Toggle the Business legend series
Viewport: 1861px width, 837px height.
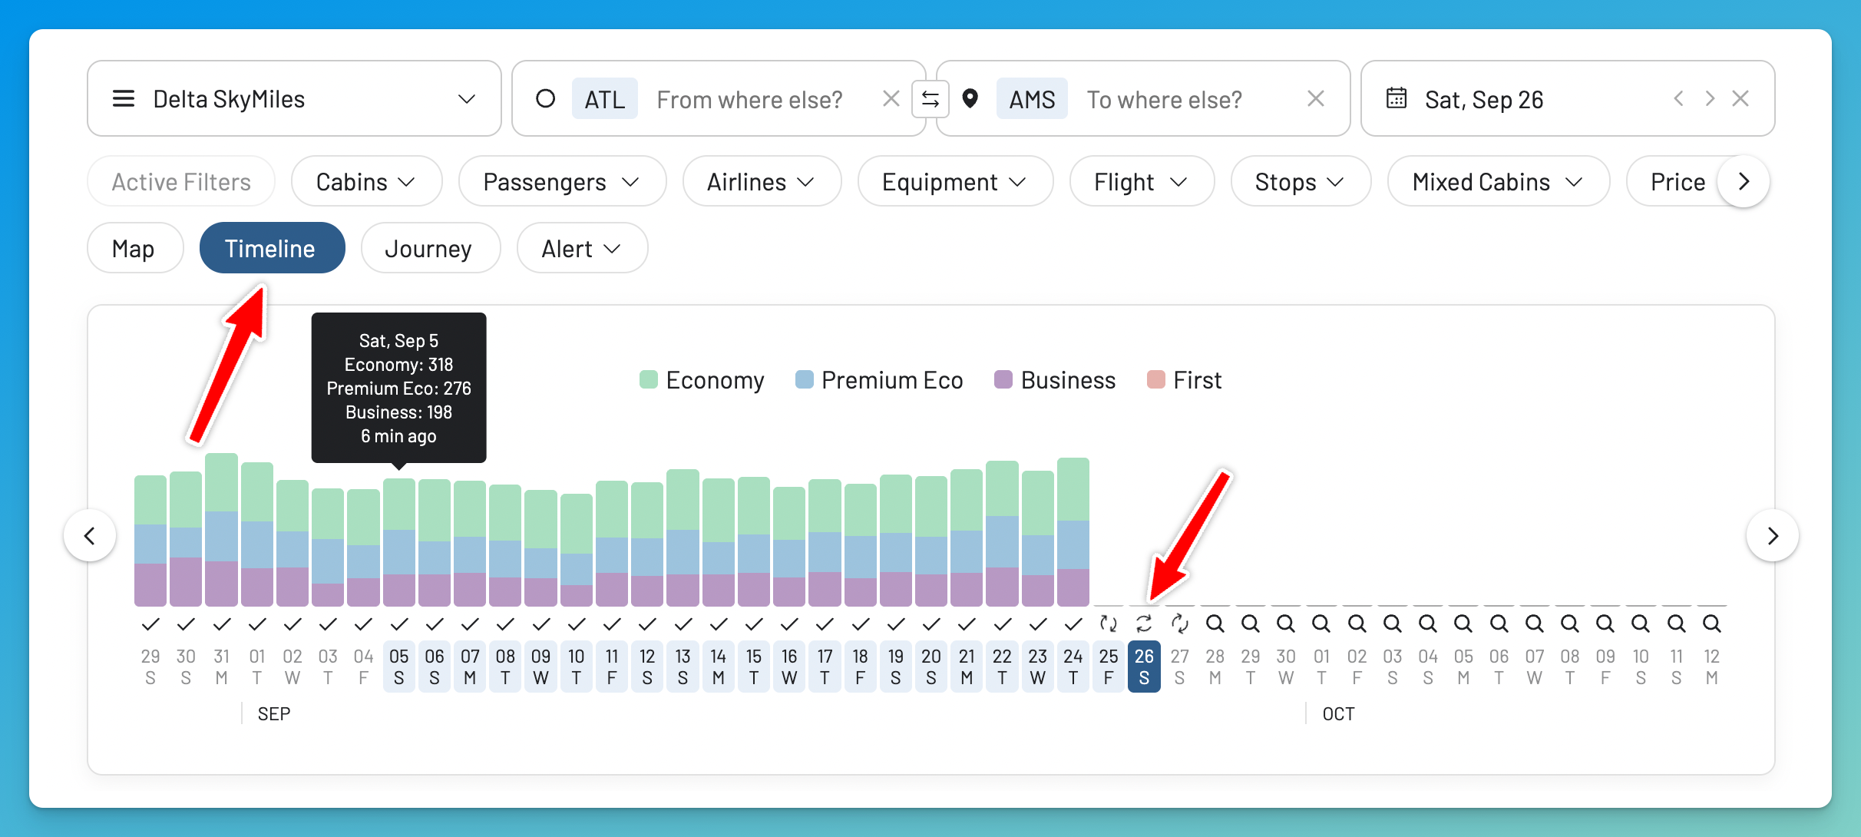click(x=1055, y=380)
